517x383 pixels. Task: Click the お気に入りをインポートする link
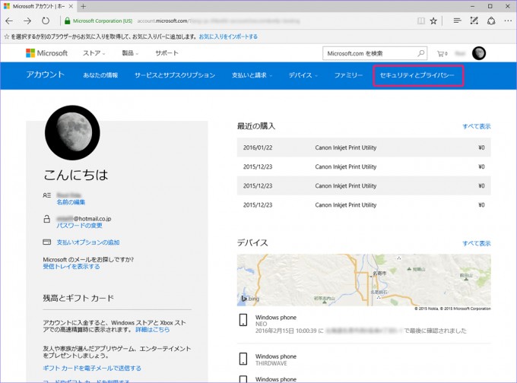point(228,36)
